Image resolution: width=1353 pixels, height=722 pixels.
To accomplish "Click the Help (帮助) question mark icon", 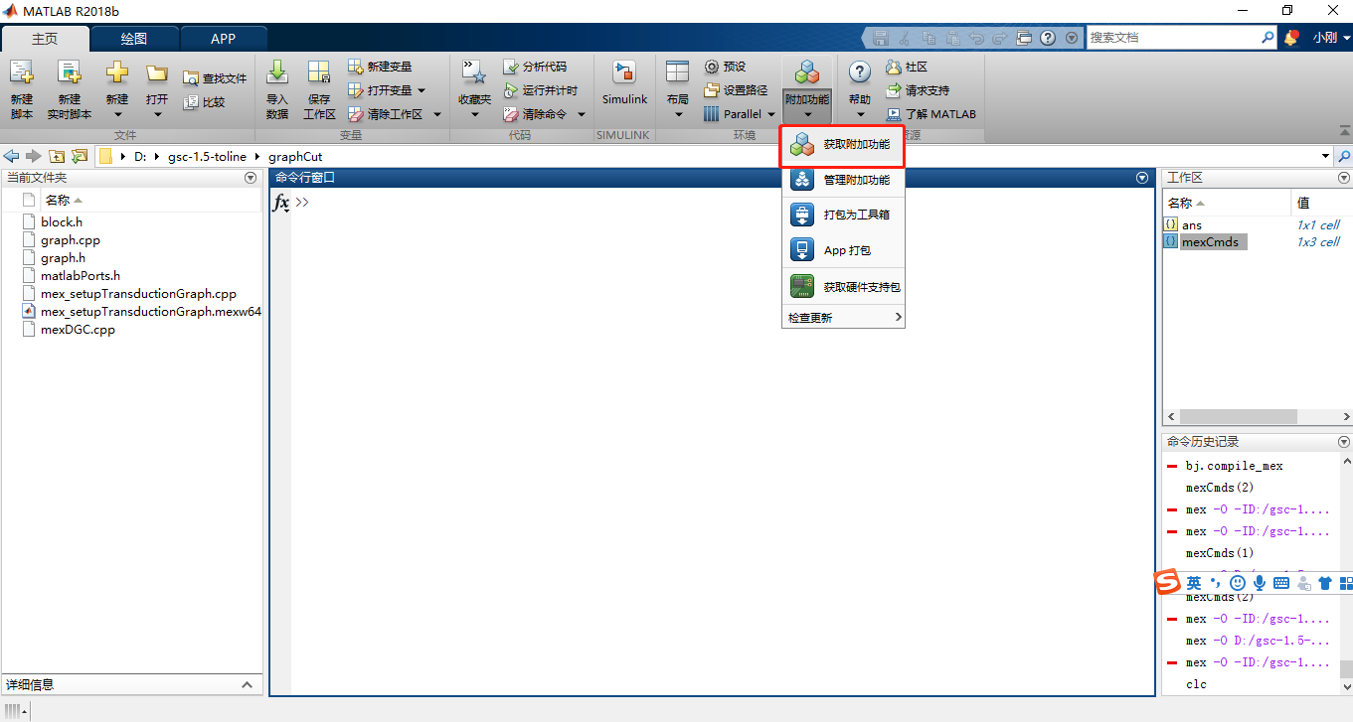I will click(x=860, y=72).
